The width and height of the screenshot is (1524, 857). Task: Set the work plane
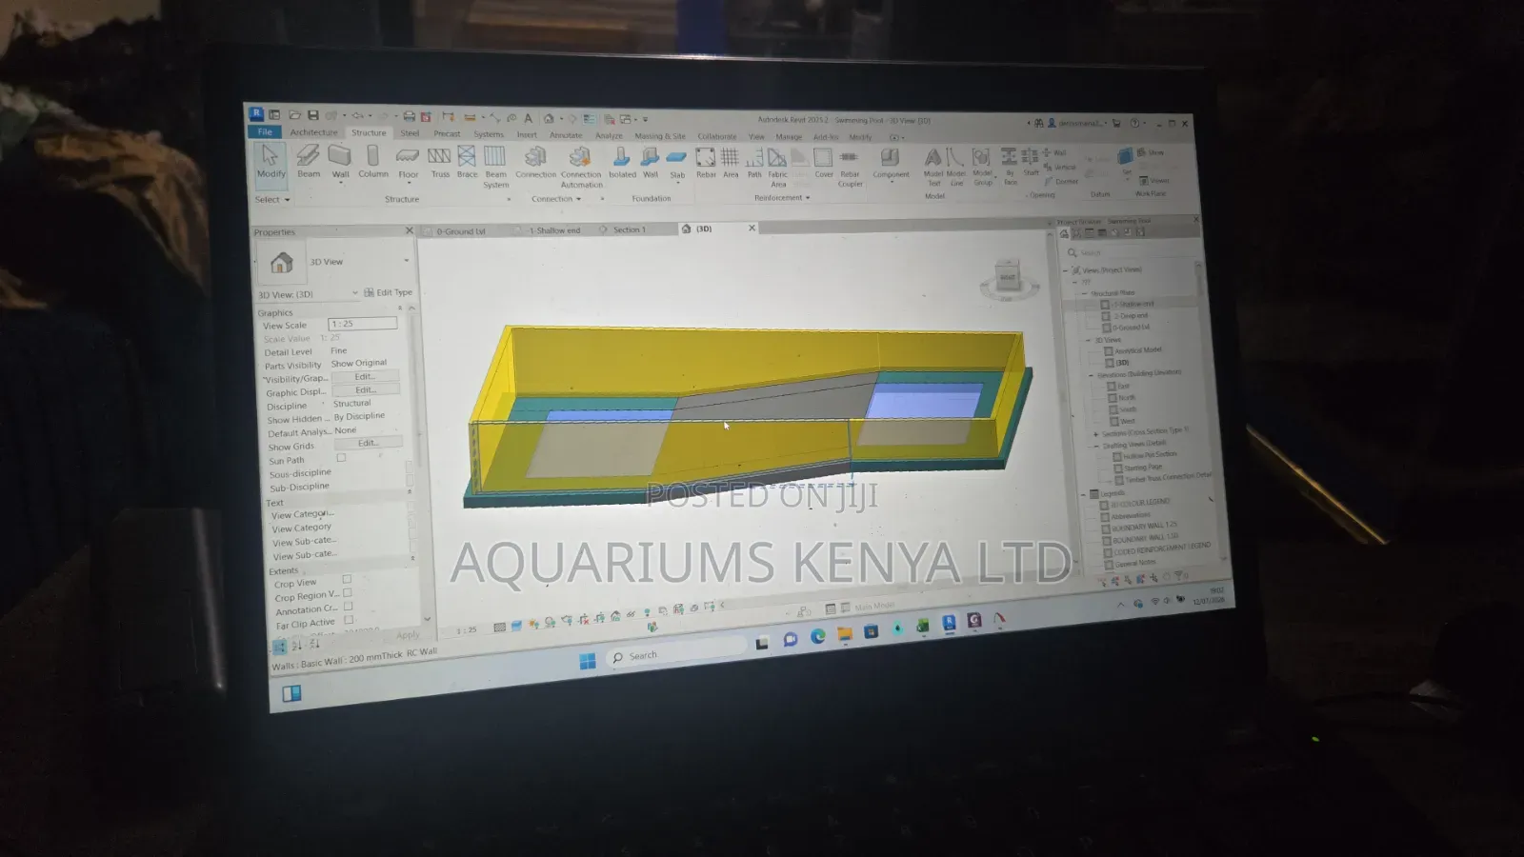pyautogui.click(x=1127, y=164)
